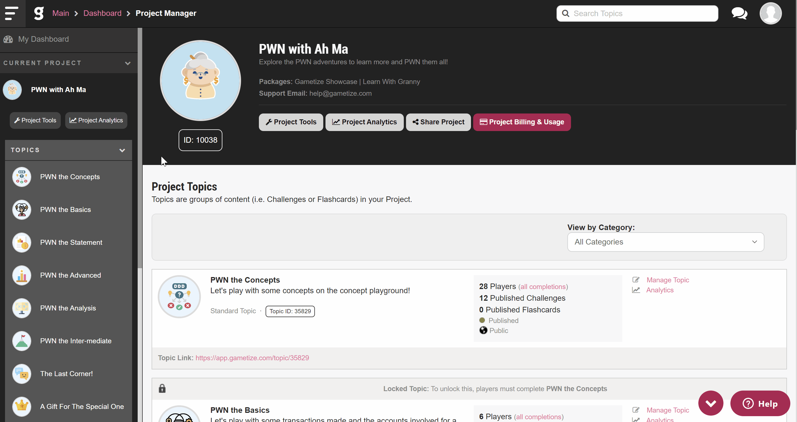Image resolution: width=797 pixels, height=422 pixels.
Task: Open the user profile avatar
Action: coord(771,13)
